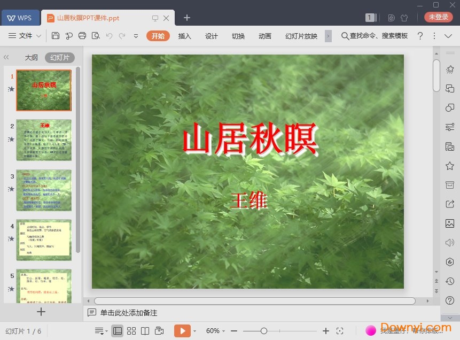
Task: Switch to slide sorter grid view icon
Action: click(x=131, y=330)
